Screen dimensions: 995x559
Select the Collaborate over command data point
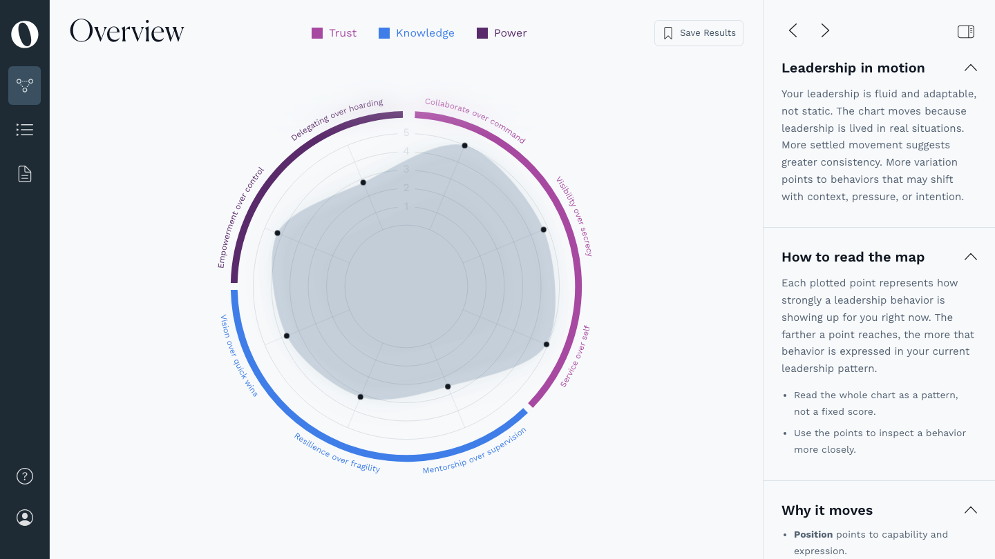[x=465, y=146]
